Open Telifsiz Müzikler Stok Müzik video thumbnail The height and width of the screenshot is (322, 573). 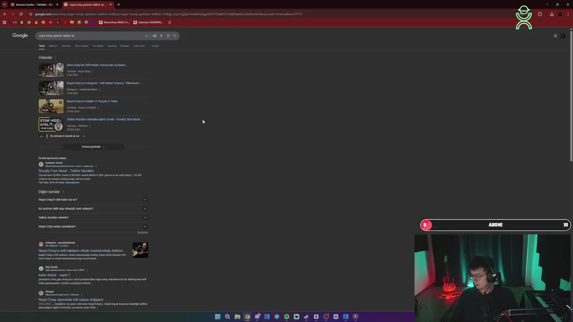point(51,124)
